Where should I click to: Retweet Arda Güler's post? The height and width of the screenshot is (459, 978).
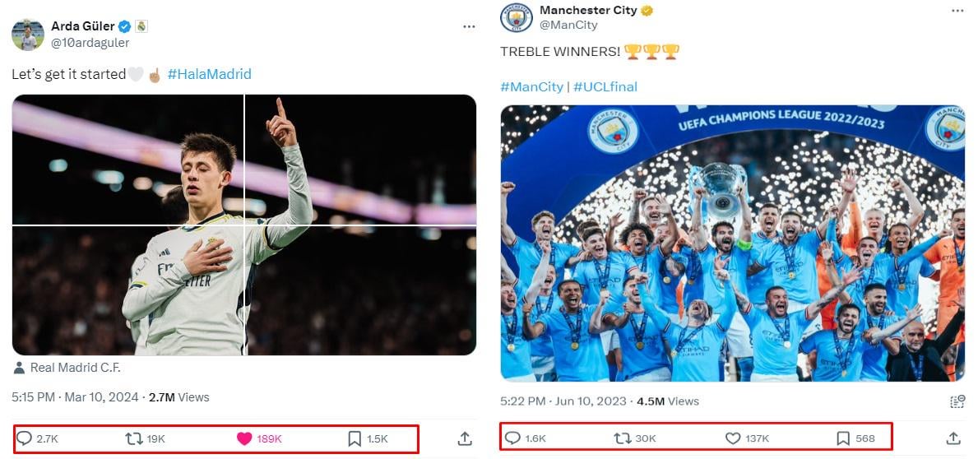(x=134, y=438)
